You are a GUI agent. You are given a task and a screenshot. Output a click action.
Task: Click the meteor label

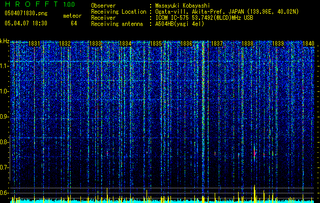pyautogui.click(x=72, y=16)
